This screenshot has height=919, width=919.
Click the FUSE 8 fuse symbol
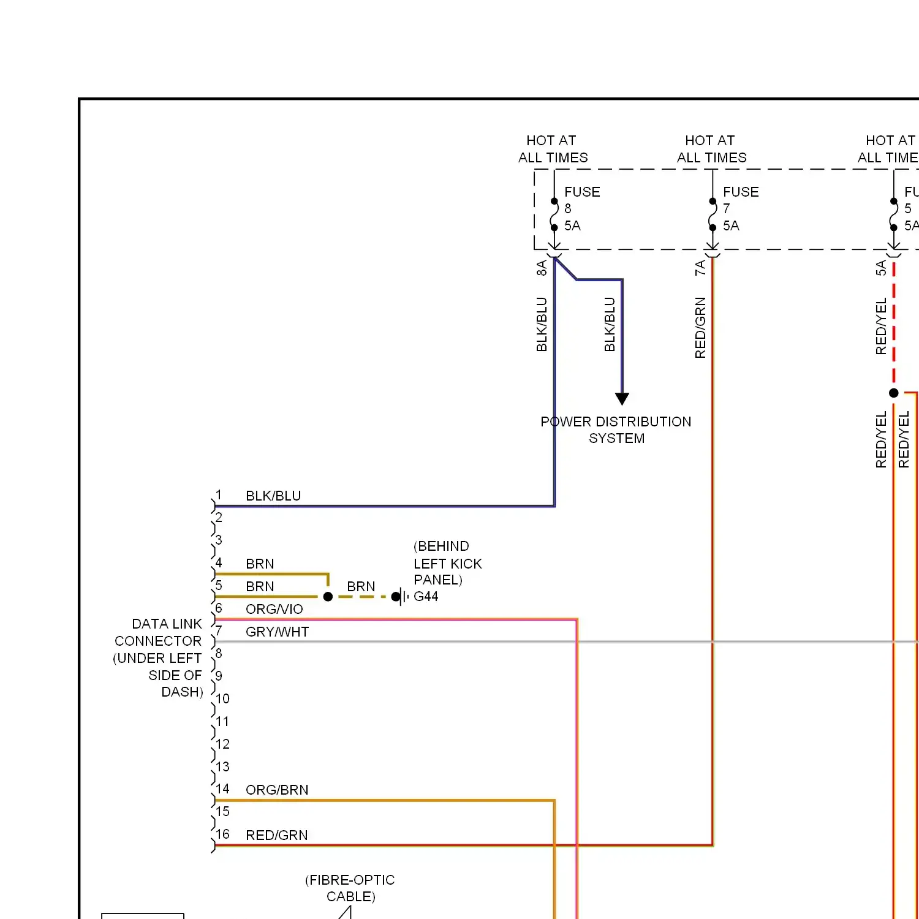tap(554, 214)
